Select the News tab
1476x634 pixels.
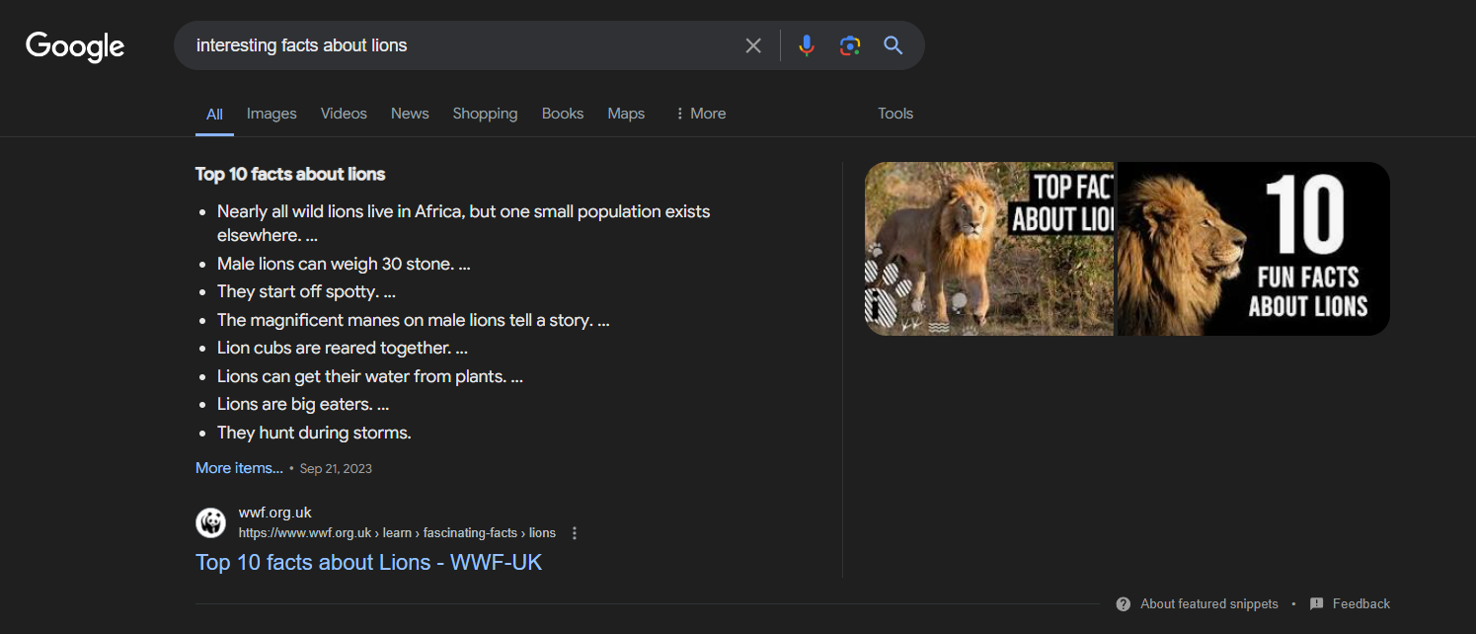click(x=410, y=114)
